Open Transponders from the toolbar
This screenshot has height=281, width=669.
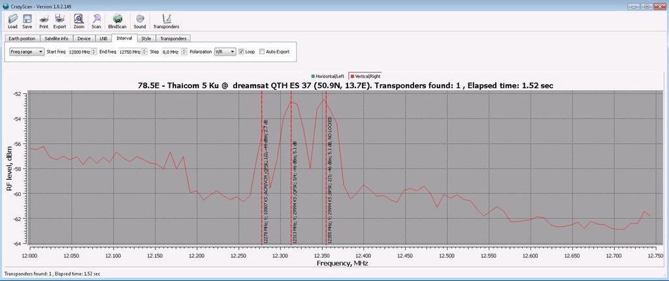[x=166, y=22]
